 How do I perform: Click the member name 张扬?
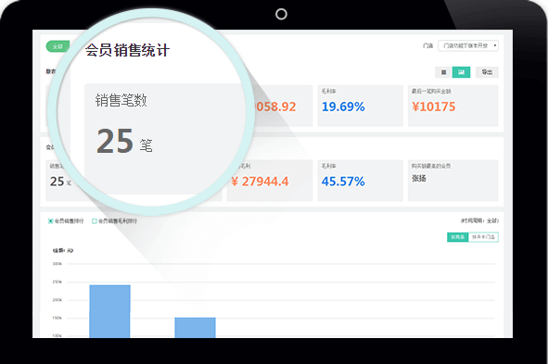click(x=419, y=179)
